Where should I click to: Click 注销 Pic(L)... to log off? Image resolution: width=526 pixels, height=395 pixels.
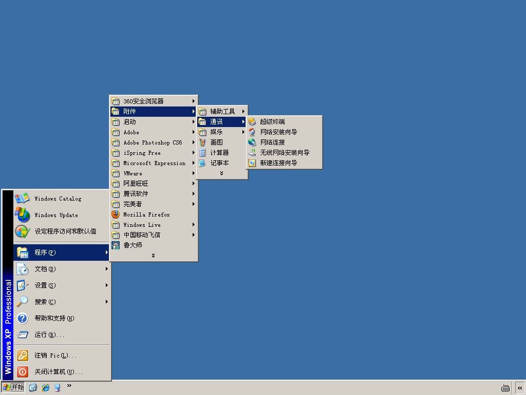point(62,355)
